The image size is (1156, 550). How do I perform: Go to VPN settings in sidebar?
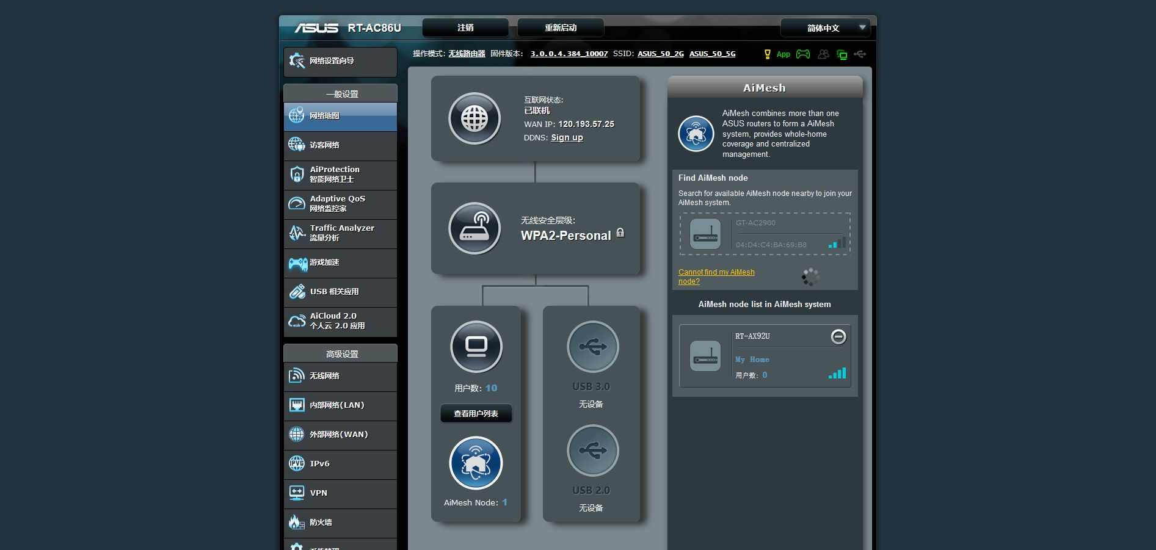pyautogui.click(x=340, y=493)
